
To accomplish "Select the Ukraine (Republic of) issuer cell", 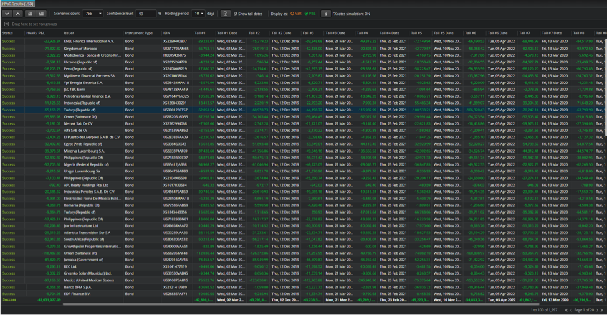I will point(93,62).
